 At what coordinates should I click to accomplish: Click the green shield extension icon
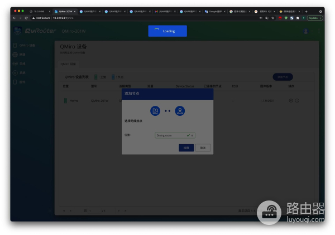click(286, 18)
